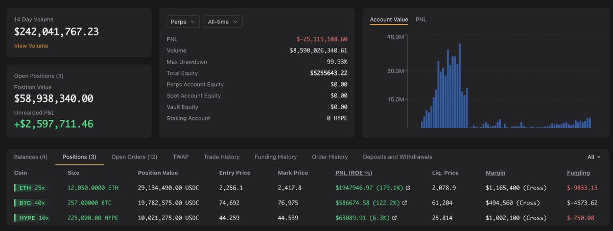The height and width of the screenshot is (231, 613).
Task: Open share icon next to ETH PNL
Action: tap(408, 188)
